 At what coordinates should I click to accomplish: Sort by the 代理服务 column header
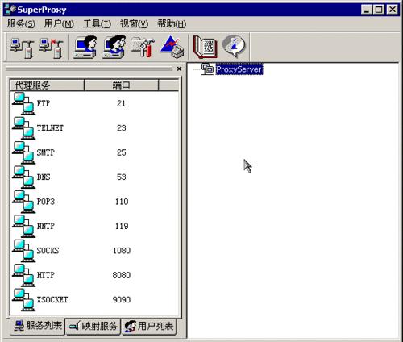pyautogui.click(x=47, y=85)
